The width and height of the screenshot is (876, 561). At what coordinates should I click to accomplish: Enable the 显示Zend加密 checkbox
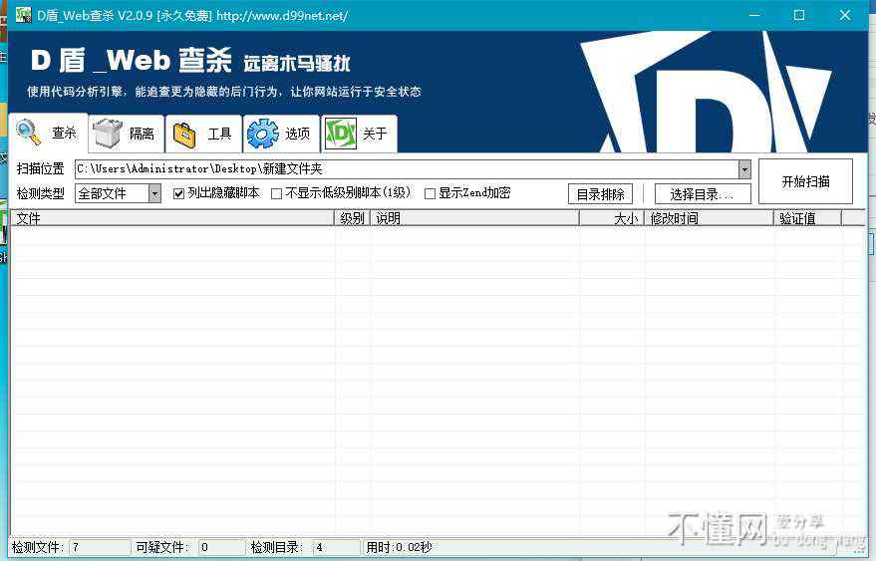pyautogui.click(x=431, y=193)
